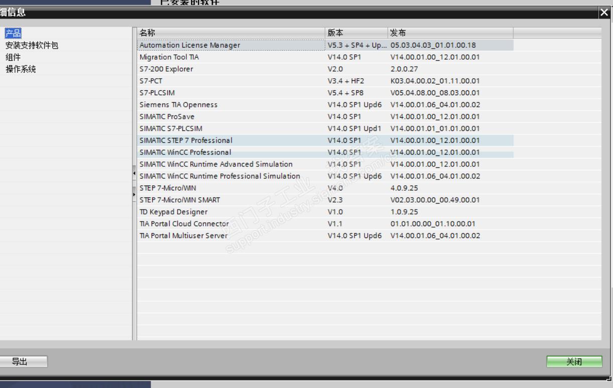The image size is (613, 388).
Task: Select STEP 7-Micro/WIN SMART row
Action: [x=325, y=200]
